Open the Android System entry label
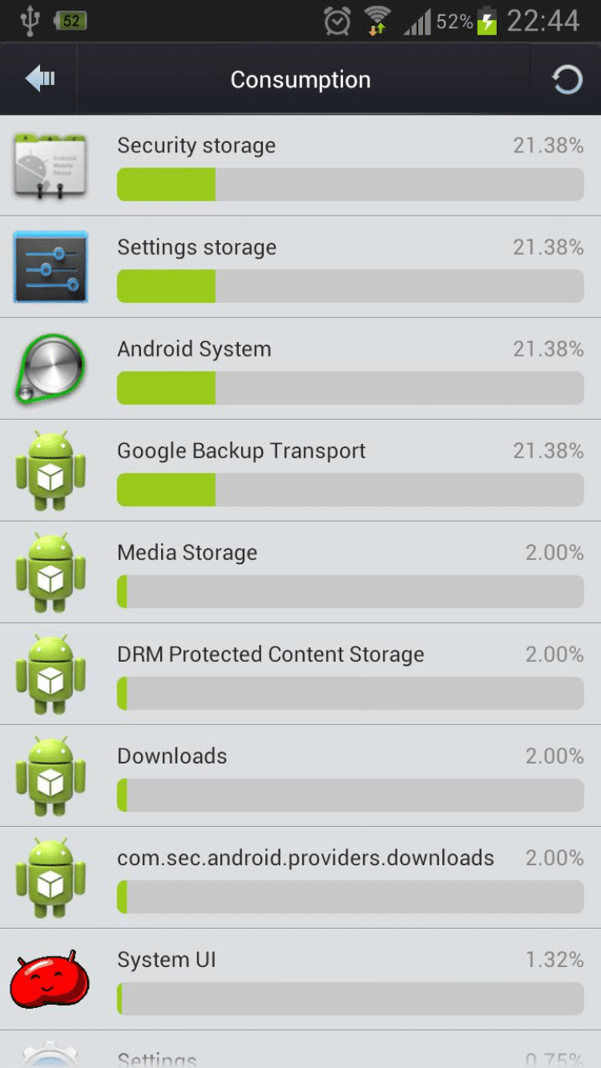Viewport: 601px width, 1068px height. (x=194, y=349)
